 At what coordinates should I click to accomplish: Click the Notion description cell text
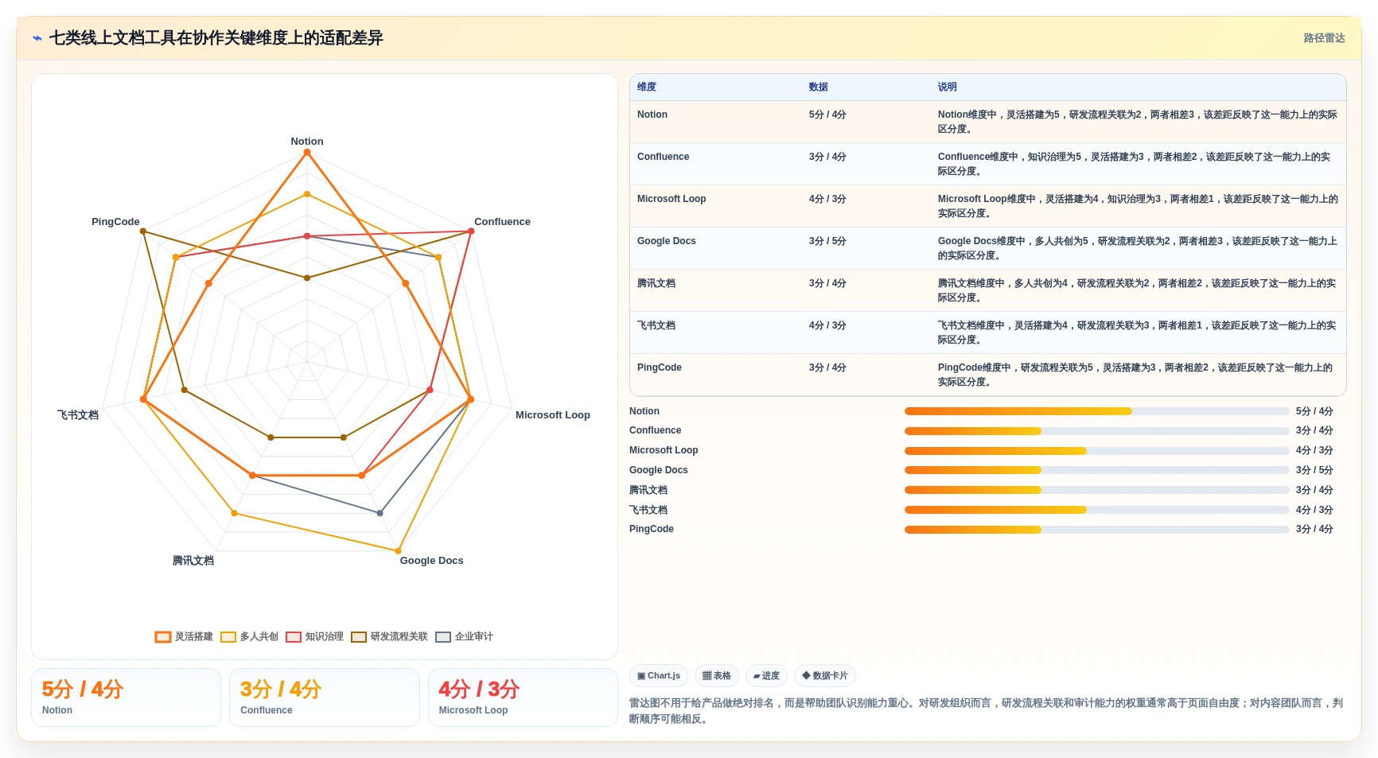tap(1137, 122)
